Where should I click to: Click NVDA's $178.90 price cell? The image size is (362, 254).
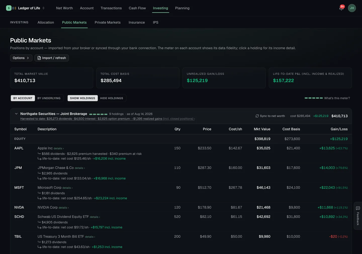coord(204,207)
